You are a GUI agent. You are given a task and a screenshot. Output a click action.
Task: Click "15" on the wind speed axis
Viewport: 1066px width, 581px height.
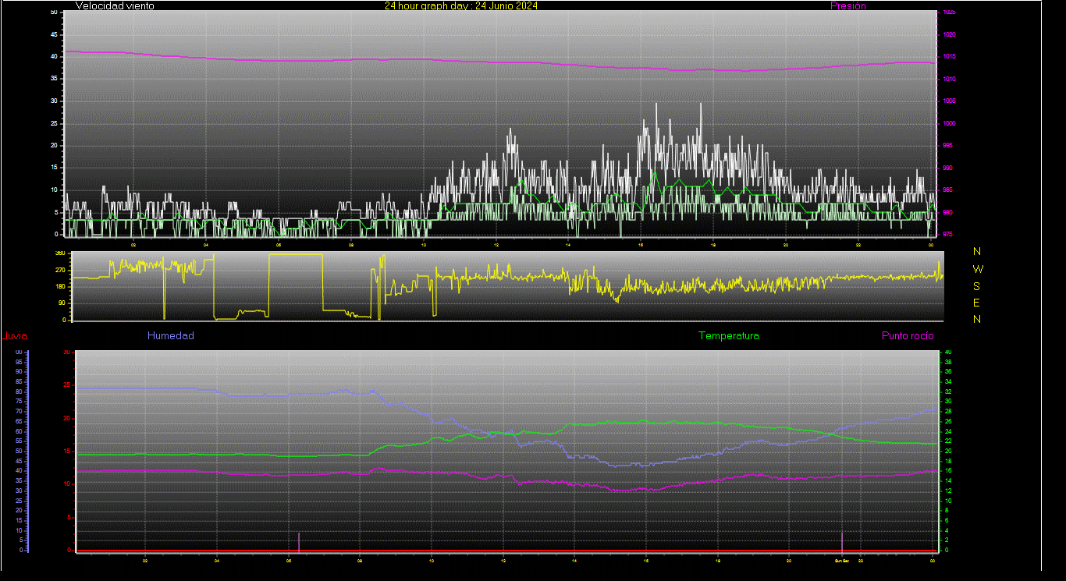pos(54,168)
